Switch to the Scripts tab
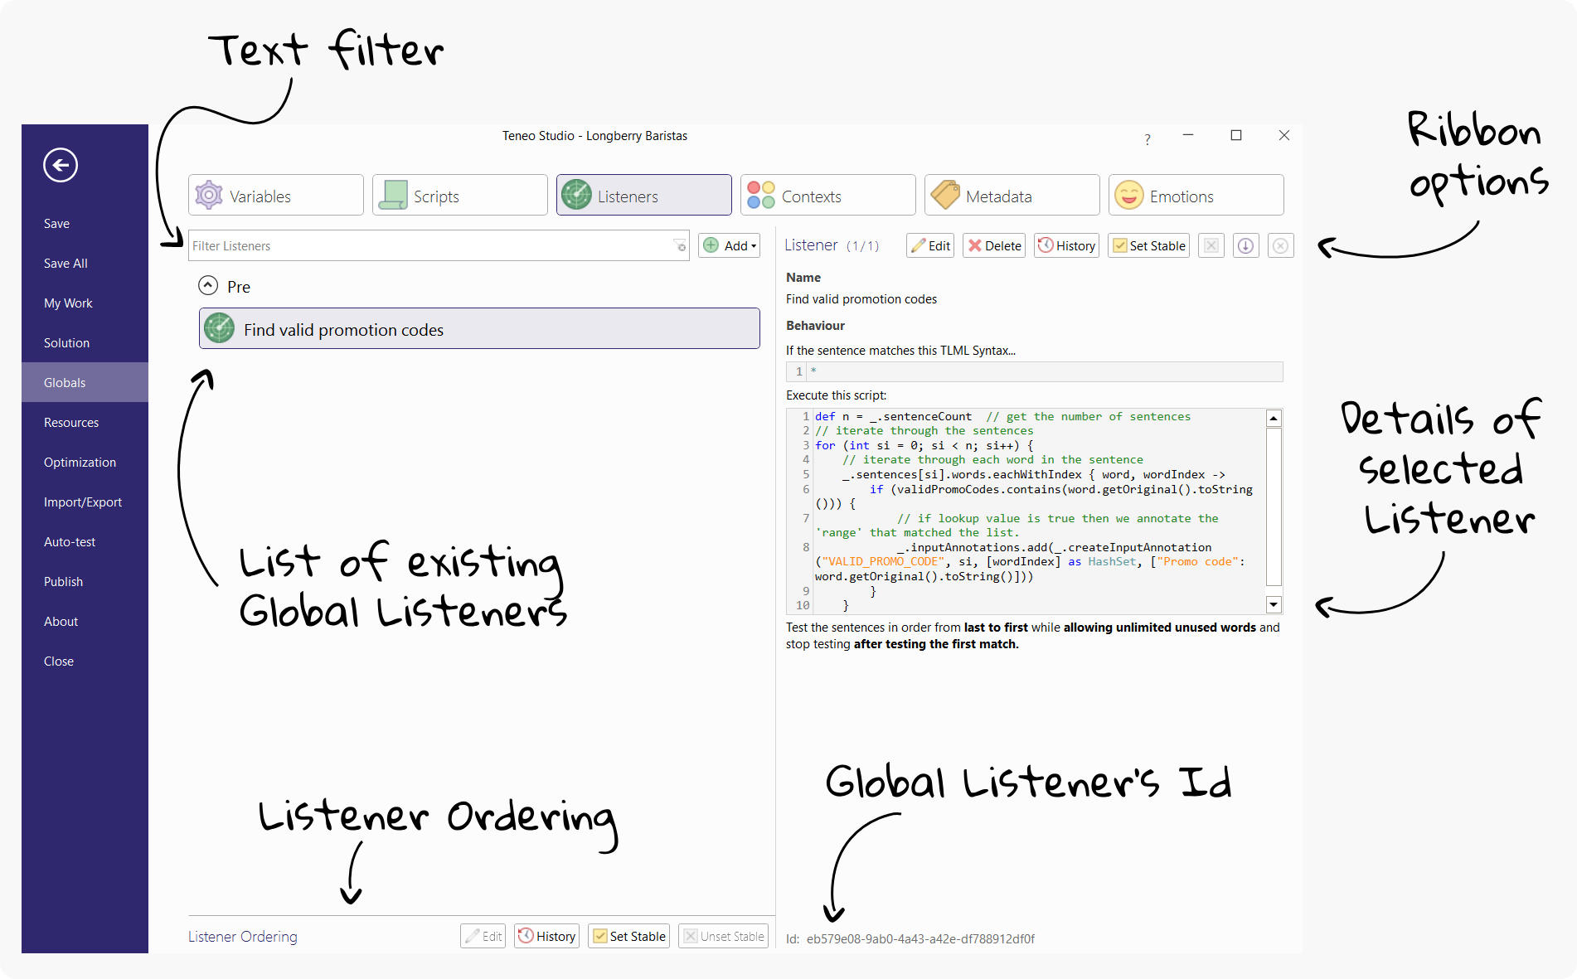The height and width of the screenshot is (979, 1577). point(459,196)
